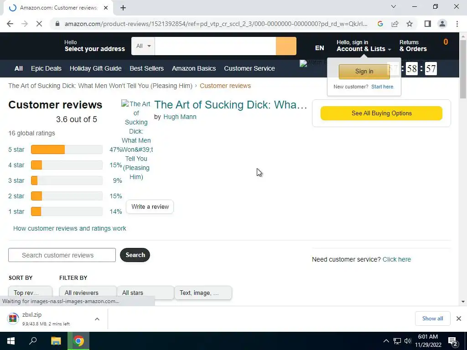Image resolution: width=467 pixels, height=350 pixels.
Task: Share this page icon
Action: coord(395,24)
